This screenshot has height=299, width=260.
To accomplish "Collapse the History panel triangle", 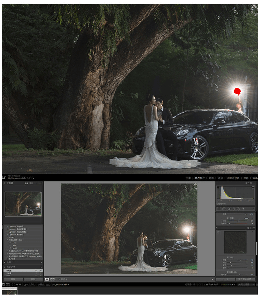I will coord(5,267).
